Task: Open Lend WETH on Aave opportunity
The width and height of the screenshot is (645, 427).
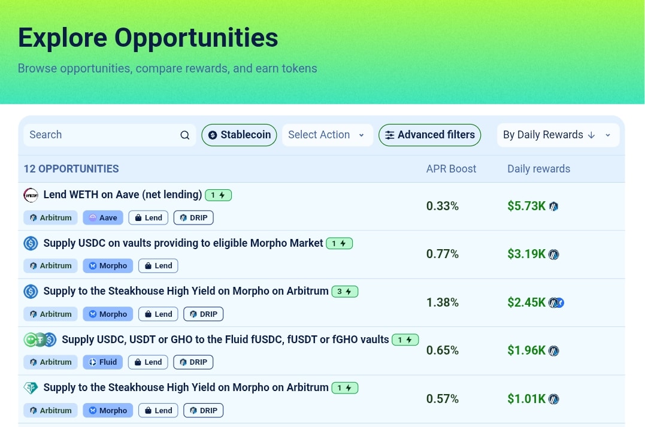Action: click(x=123, y=195)
